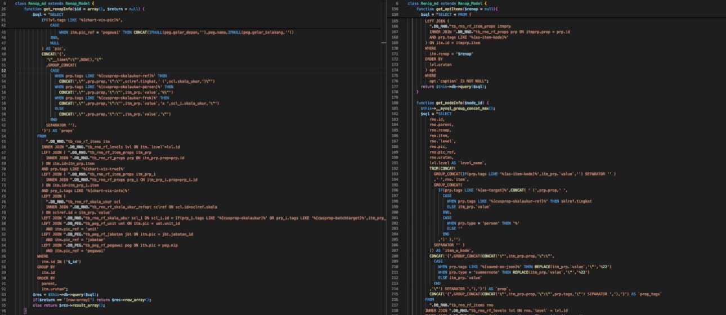Click sticky 'class Renop_md' line in right editor

[447, 3]
